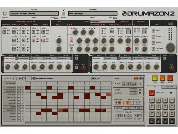Adjust the red audio out LEVEL knob
This screenshot has width=178, height=134.
coord(128,49)
